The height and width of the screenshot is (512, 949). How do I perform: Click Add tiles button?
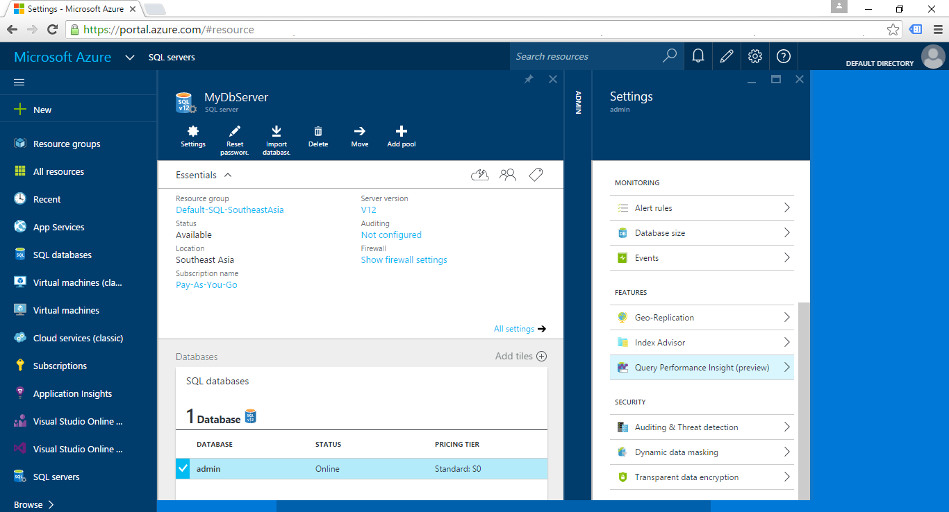(521, 356)
